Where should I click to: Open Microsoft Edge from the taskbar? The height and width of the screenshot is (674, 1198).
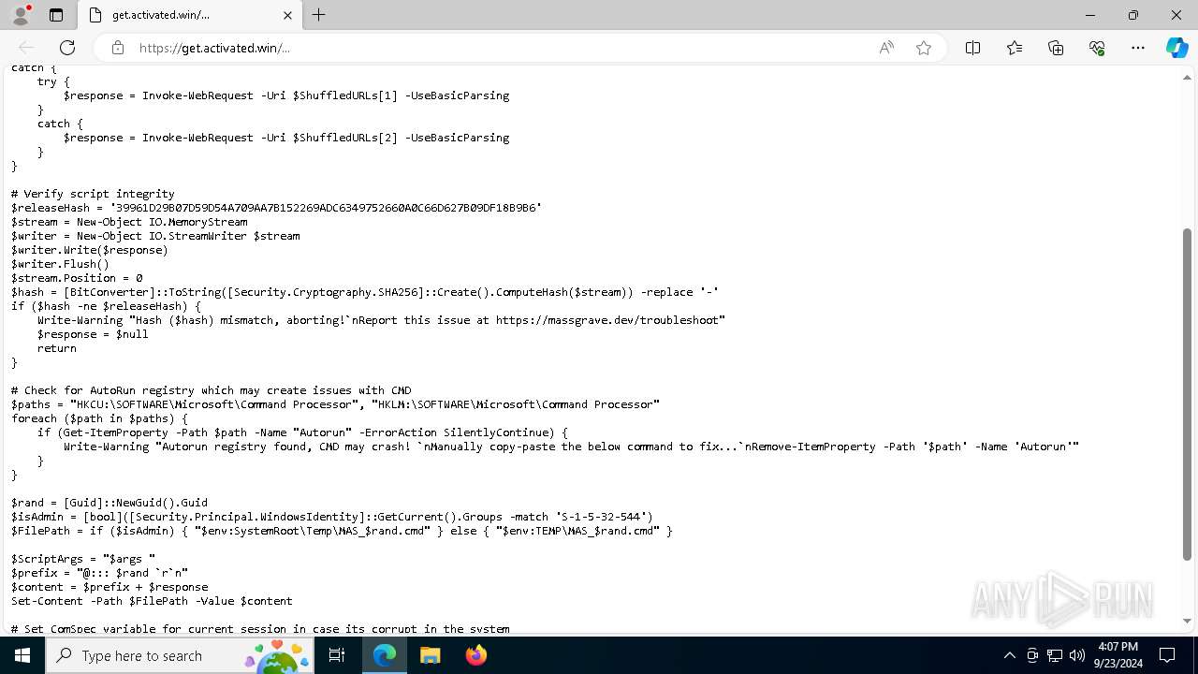pos(385,655)
